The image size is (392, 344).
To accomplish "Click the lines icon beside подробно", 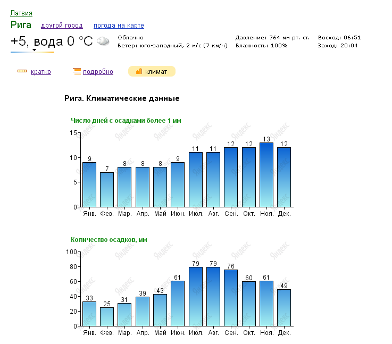I will click(x=77, y=71).
